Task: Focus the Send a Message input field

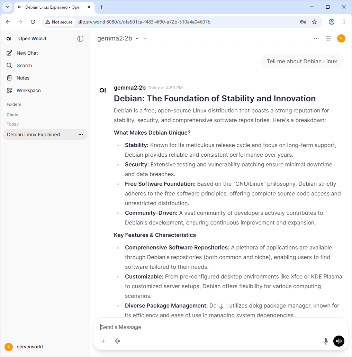Action: [x=208, y=327]
